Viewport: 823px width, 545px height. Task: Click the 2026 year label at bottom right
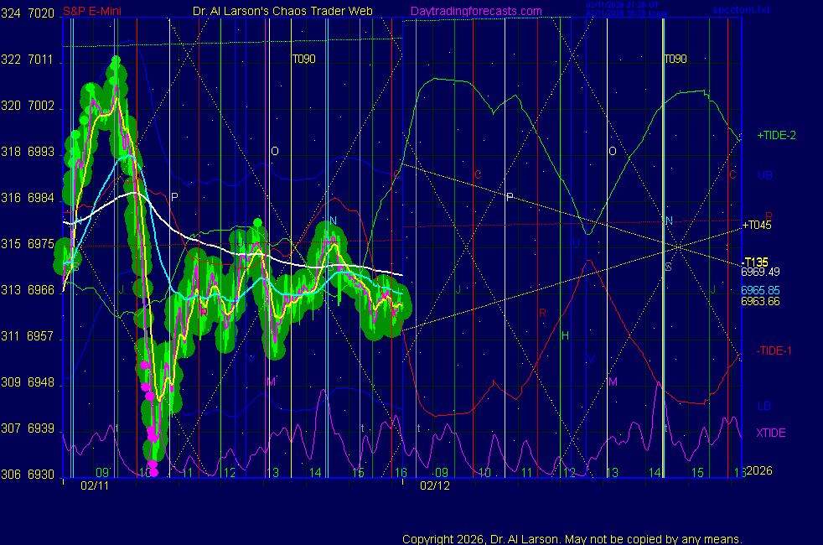(758, 471)
